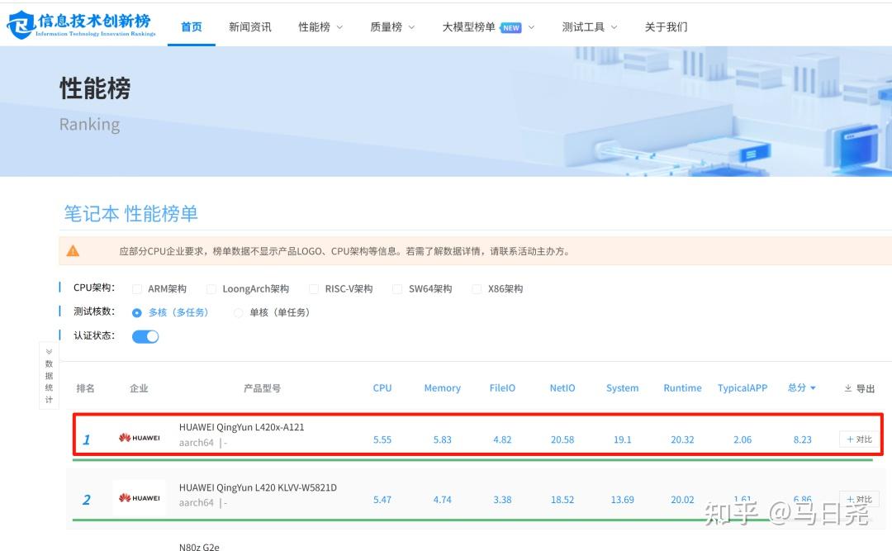Click the N80z G2e product name
Viewport: 892px width, 551px height.
199,546
